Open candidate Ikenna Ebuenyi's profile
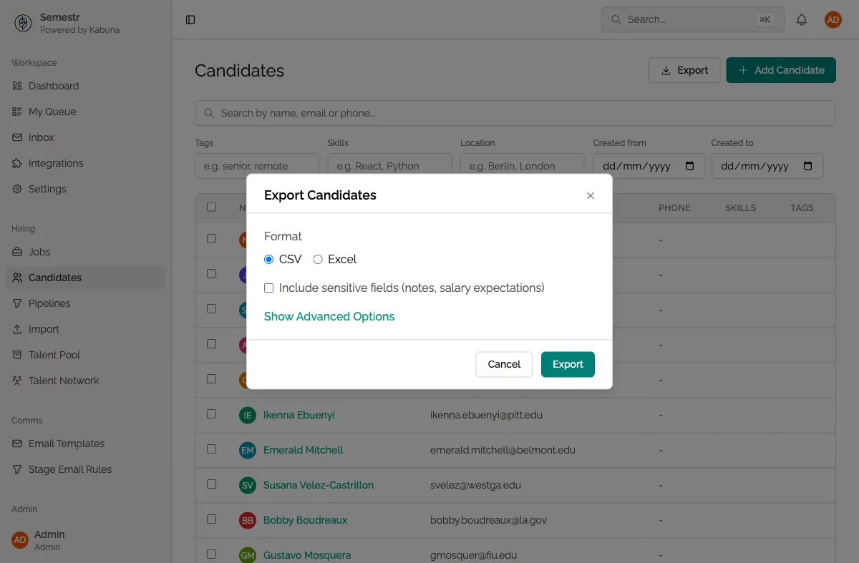Viewport: 859px width, 563px height. (299, 415)
